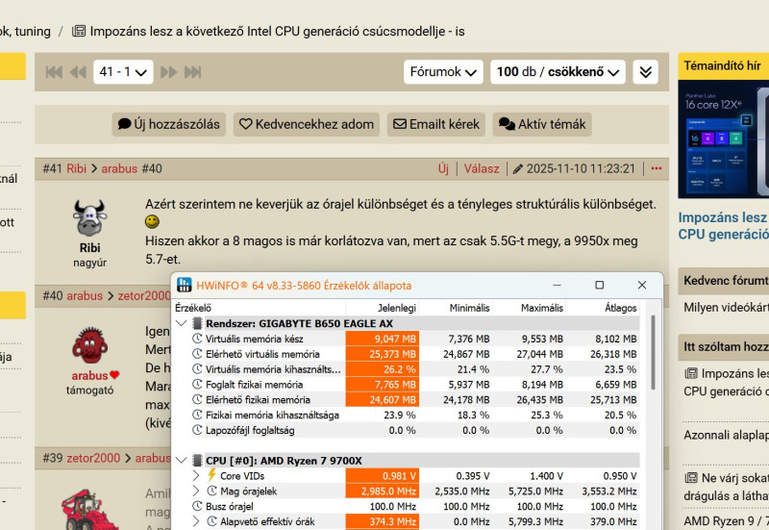
Task: Go forward one page double-arrow icon
Action: (169, 72)
